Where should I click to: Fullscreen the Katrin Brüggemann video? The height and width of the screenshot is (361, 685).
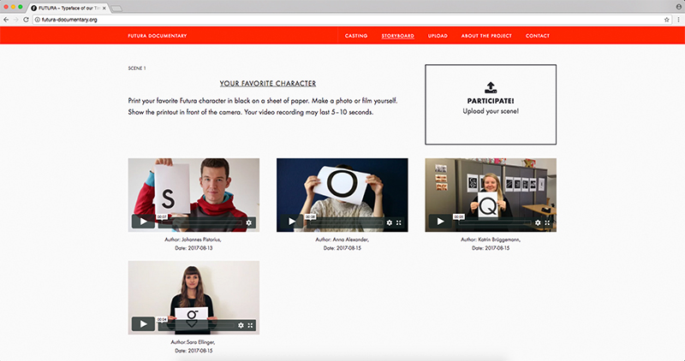[x=547, y=222]
